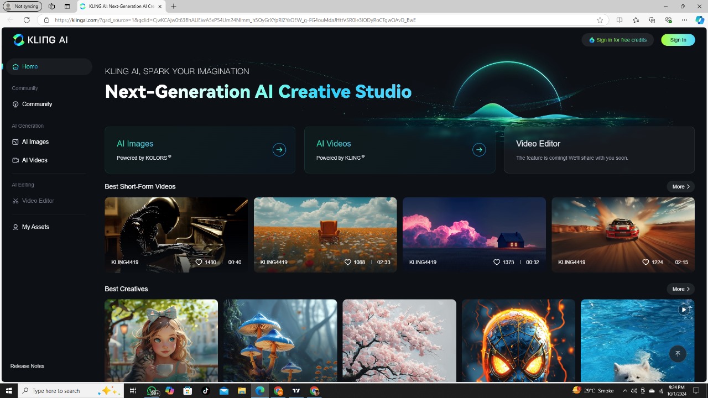Expand More for Best Creatives
This screenshot has height=398, width=708.
pos(681,289)
